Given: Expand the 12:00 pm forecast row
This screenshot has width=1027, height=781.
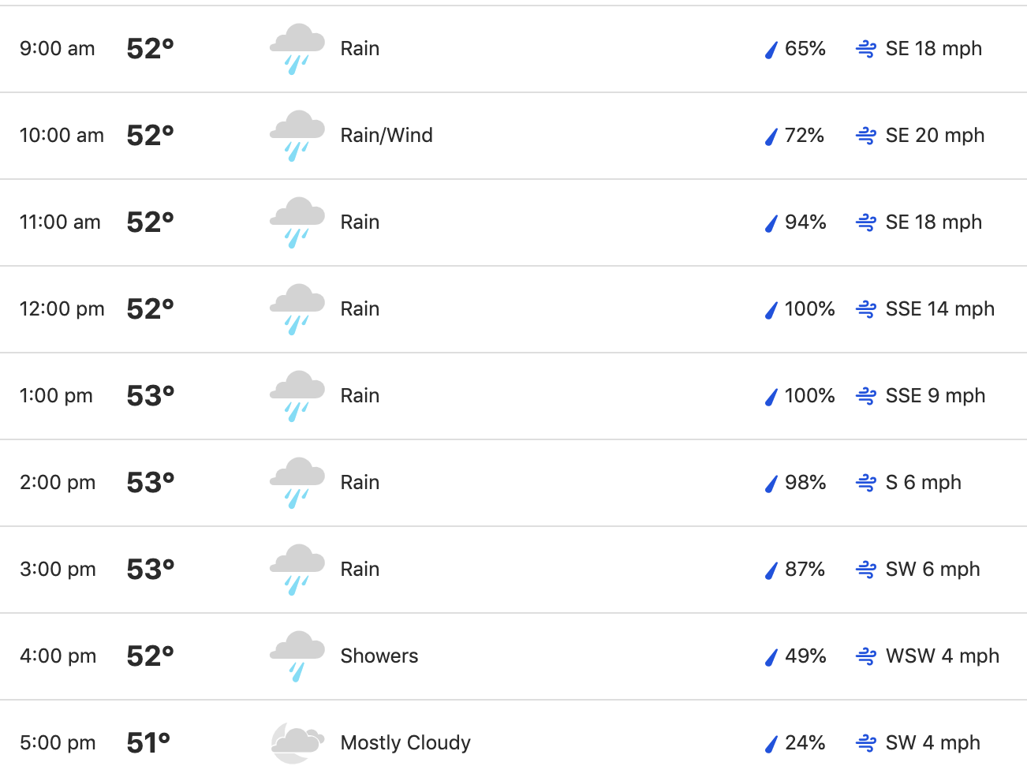Looking at the screenshot, I should click(513, 309).
